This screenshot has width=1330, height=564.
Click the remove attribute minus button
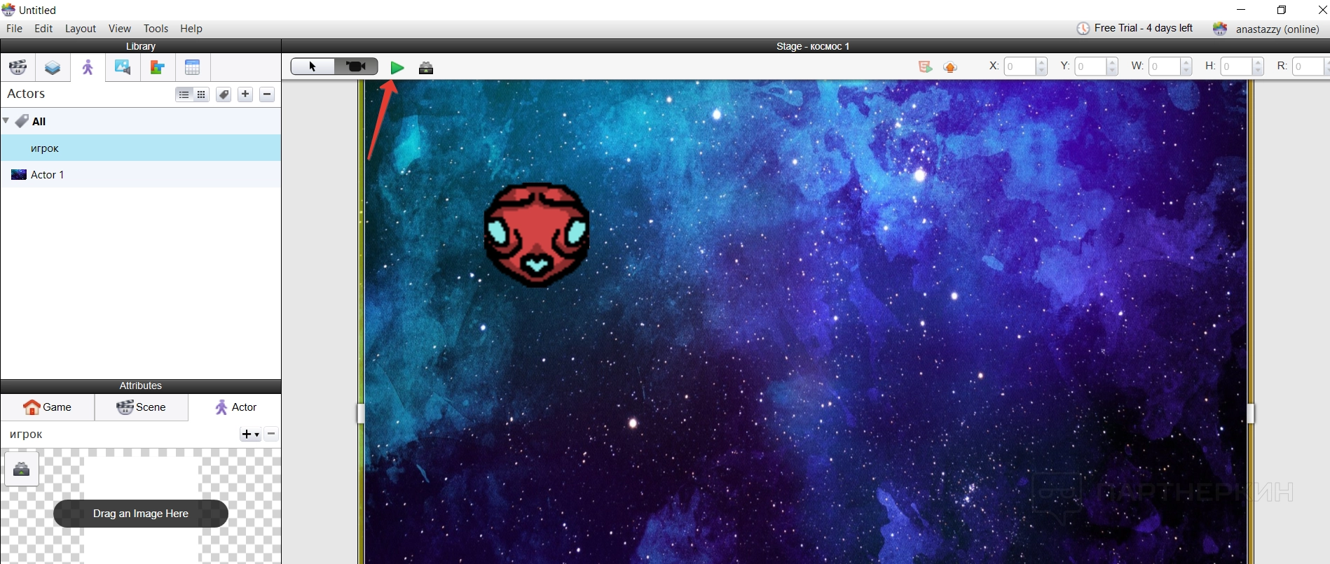point(271,435)
